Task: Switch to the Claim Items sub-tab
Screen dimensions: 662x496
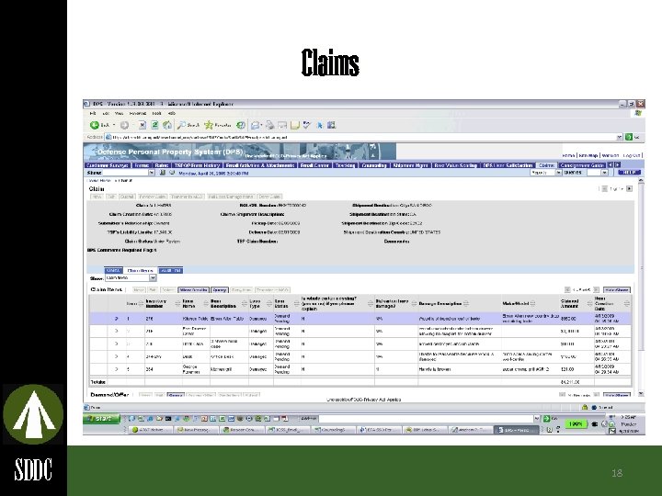Action: (x=140, y=270)
